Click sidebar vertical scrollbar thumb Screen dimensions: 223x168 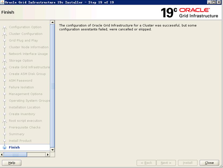(52, 86)
